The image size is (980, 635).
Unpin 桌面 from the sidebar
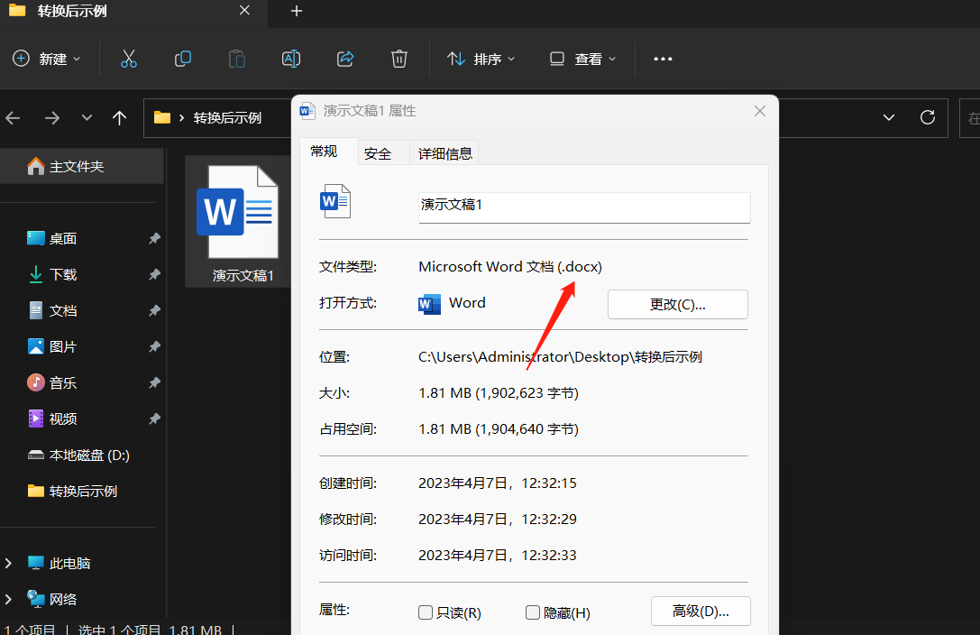click(x=154, y=238)
